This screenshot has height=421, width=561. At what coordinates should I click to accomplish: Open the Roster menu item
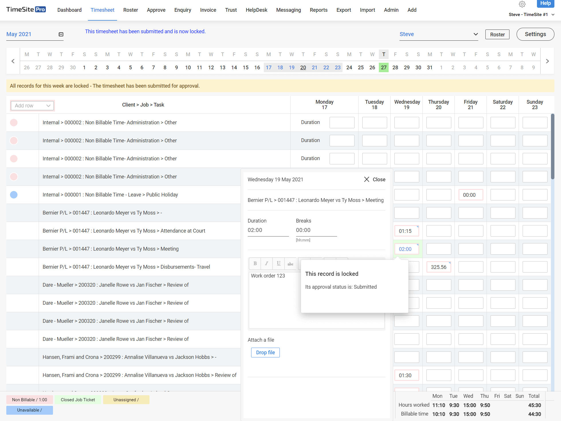131,10
